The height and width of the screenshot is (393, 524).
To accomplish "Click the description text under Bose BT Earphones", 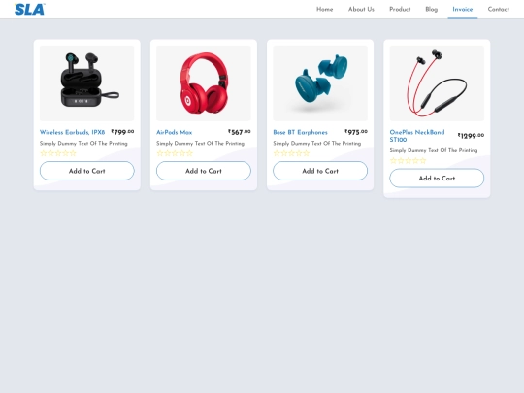I will click(316, 143).
